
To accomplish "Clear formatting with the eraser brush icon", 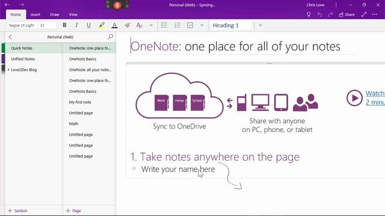I will click(127, 25).
